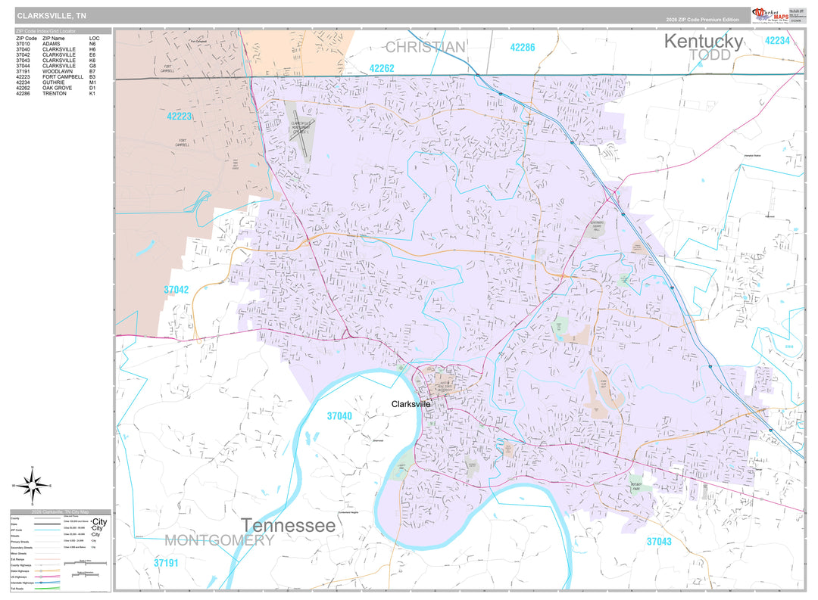Click the largest City sample in the legend
Image resolution: width=818 pixels, height=600 pixels.
click(98, 522)
